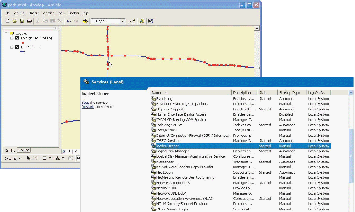The width and height of the screenshot is (355, 212).
Task: Uncheck the Pipe Segment layer checkbox
Action: point(17,47)
